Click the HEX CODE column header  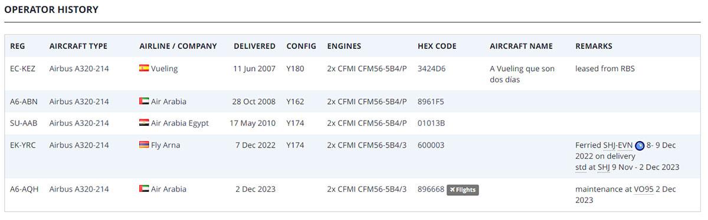pos(437,46)
